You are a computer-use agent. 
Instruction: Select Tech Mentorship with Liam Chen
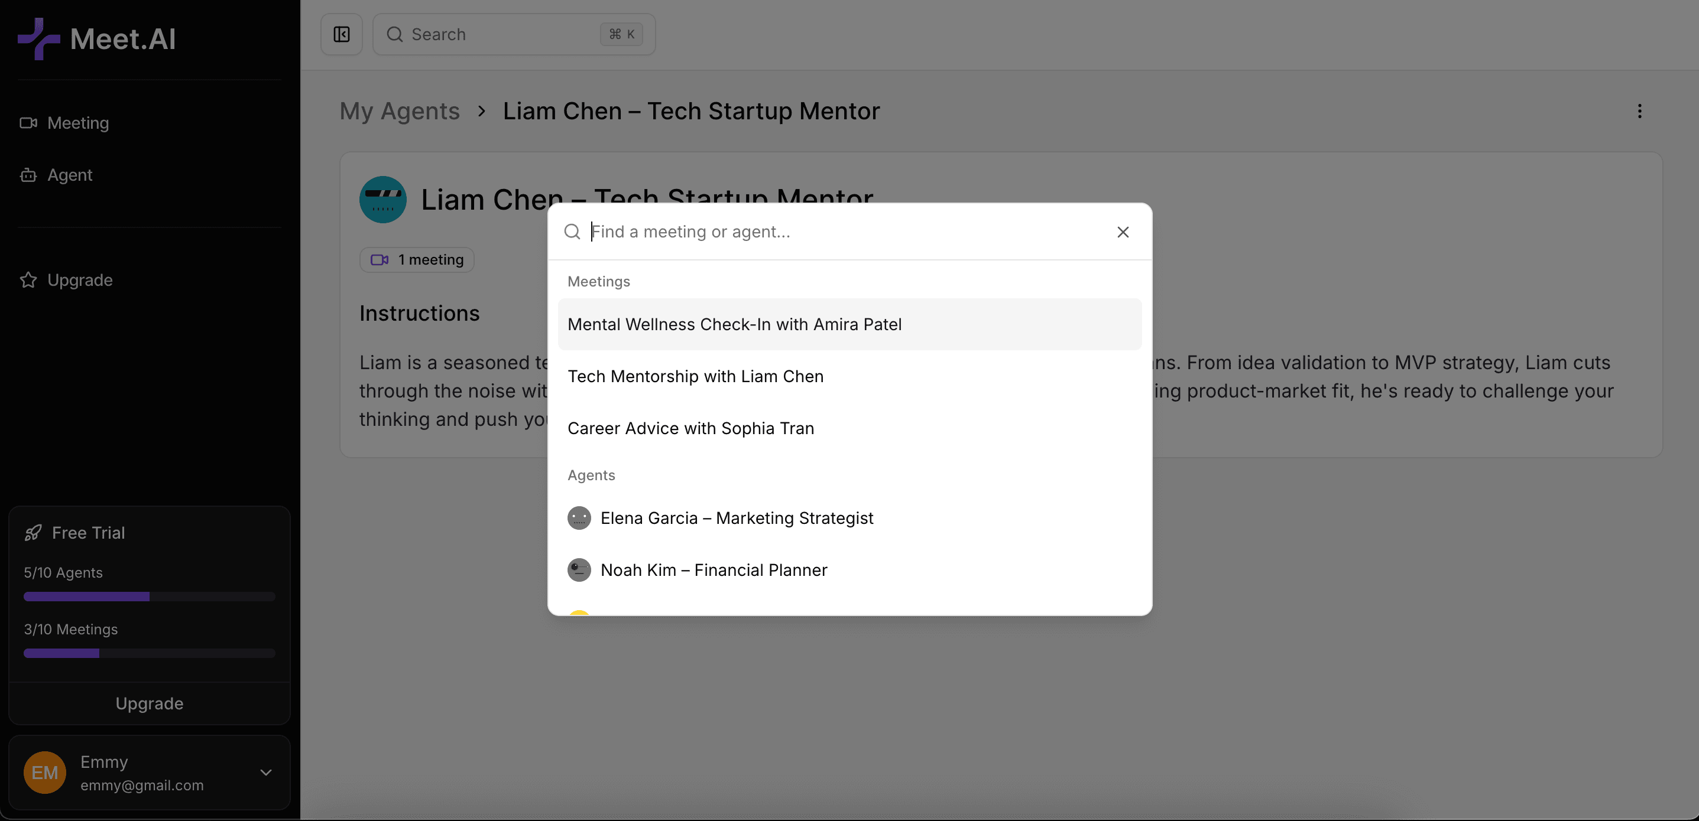click(695, 376)
